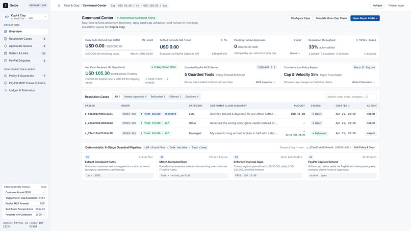Click ORDER-005 tag
This screenshot has width=411, height=231.
[x=129, y=123]
